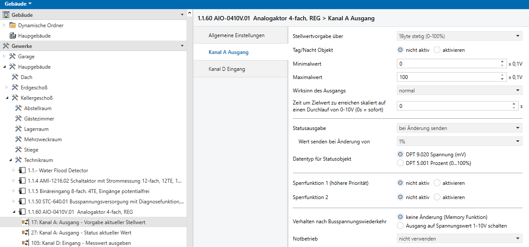
Task: Click the Kanal A Status group object icon
Action: coord(25,233)
